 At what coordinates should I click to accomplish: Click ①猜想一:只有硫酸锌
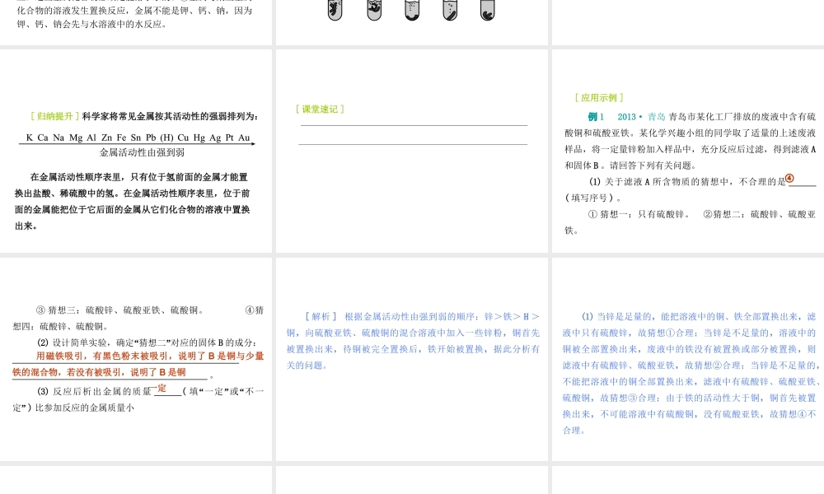pyautogui.click(x=639, y=214)
